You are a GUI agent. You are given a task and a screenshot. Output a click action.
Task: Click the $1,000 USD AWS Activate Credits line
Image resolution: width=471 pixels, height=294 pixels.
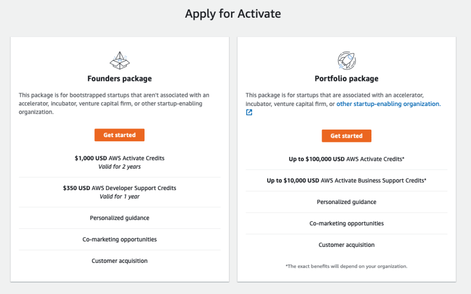[119, 158]
